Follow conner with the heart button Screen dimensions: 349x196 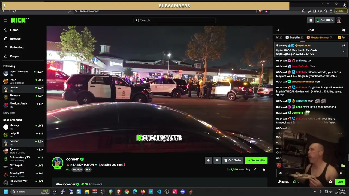[x=217, y=160]
